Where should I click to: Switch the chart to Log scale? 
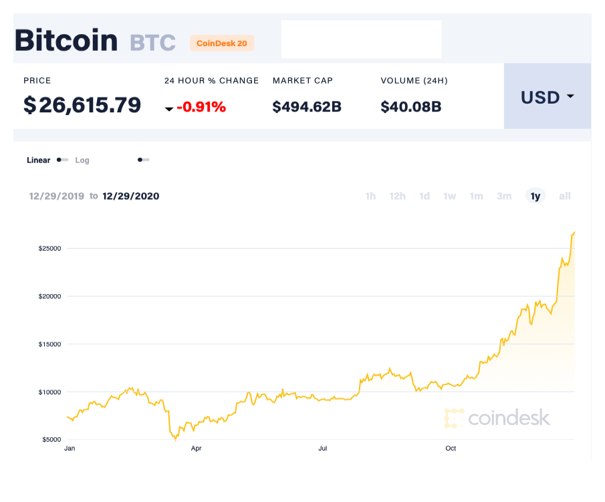point(82,160)
